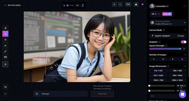Screen dimensions: 189x101
Task: Click the 75% zoom level button
Action: [128, 4]
